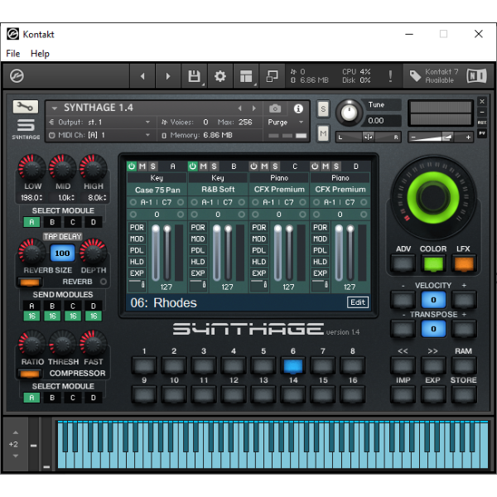Open the File menu
497x497 pixels.
(x=13, y=54)
